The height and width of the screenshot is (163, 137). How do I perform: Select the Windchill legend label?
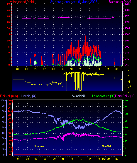79,96
